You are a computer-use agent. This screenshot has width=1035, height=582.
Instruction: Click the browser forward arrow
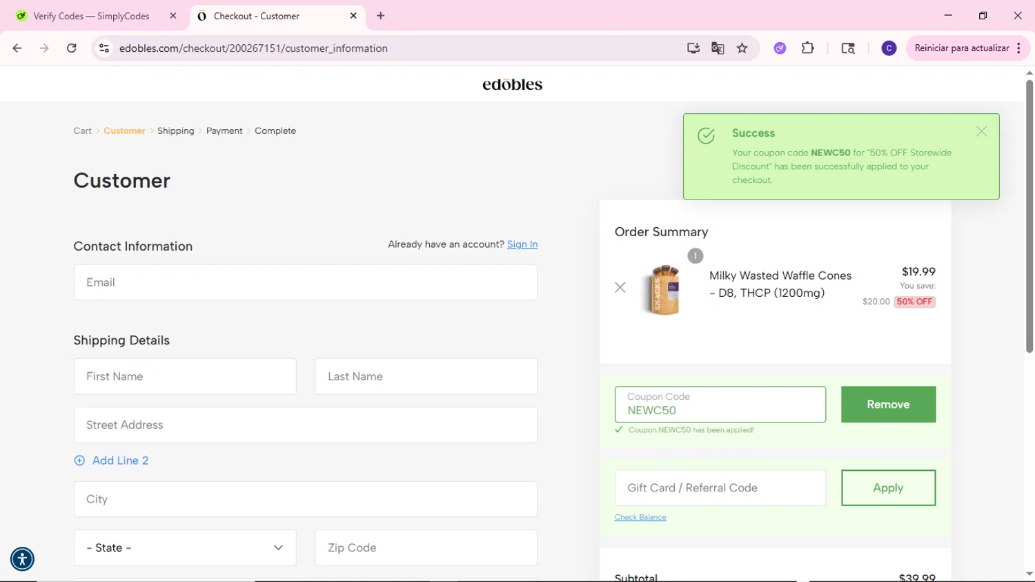[44, 48]
